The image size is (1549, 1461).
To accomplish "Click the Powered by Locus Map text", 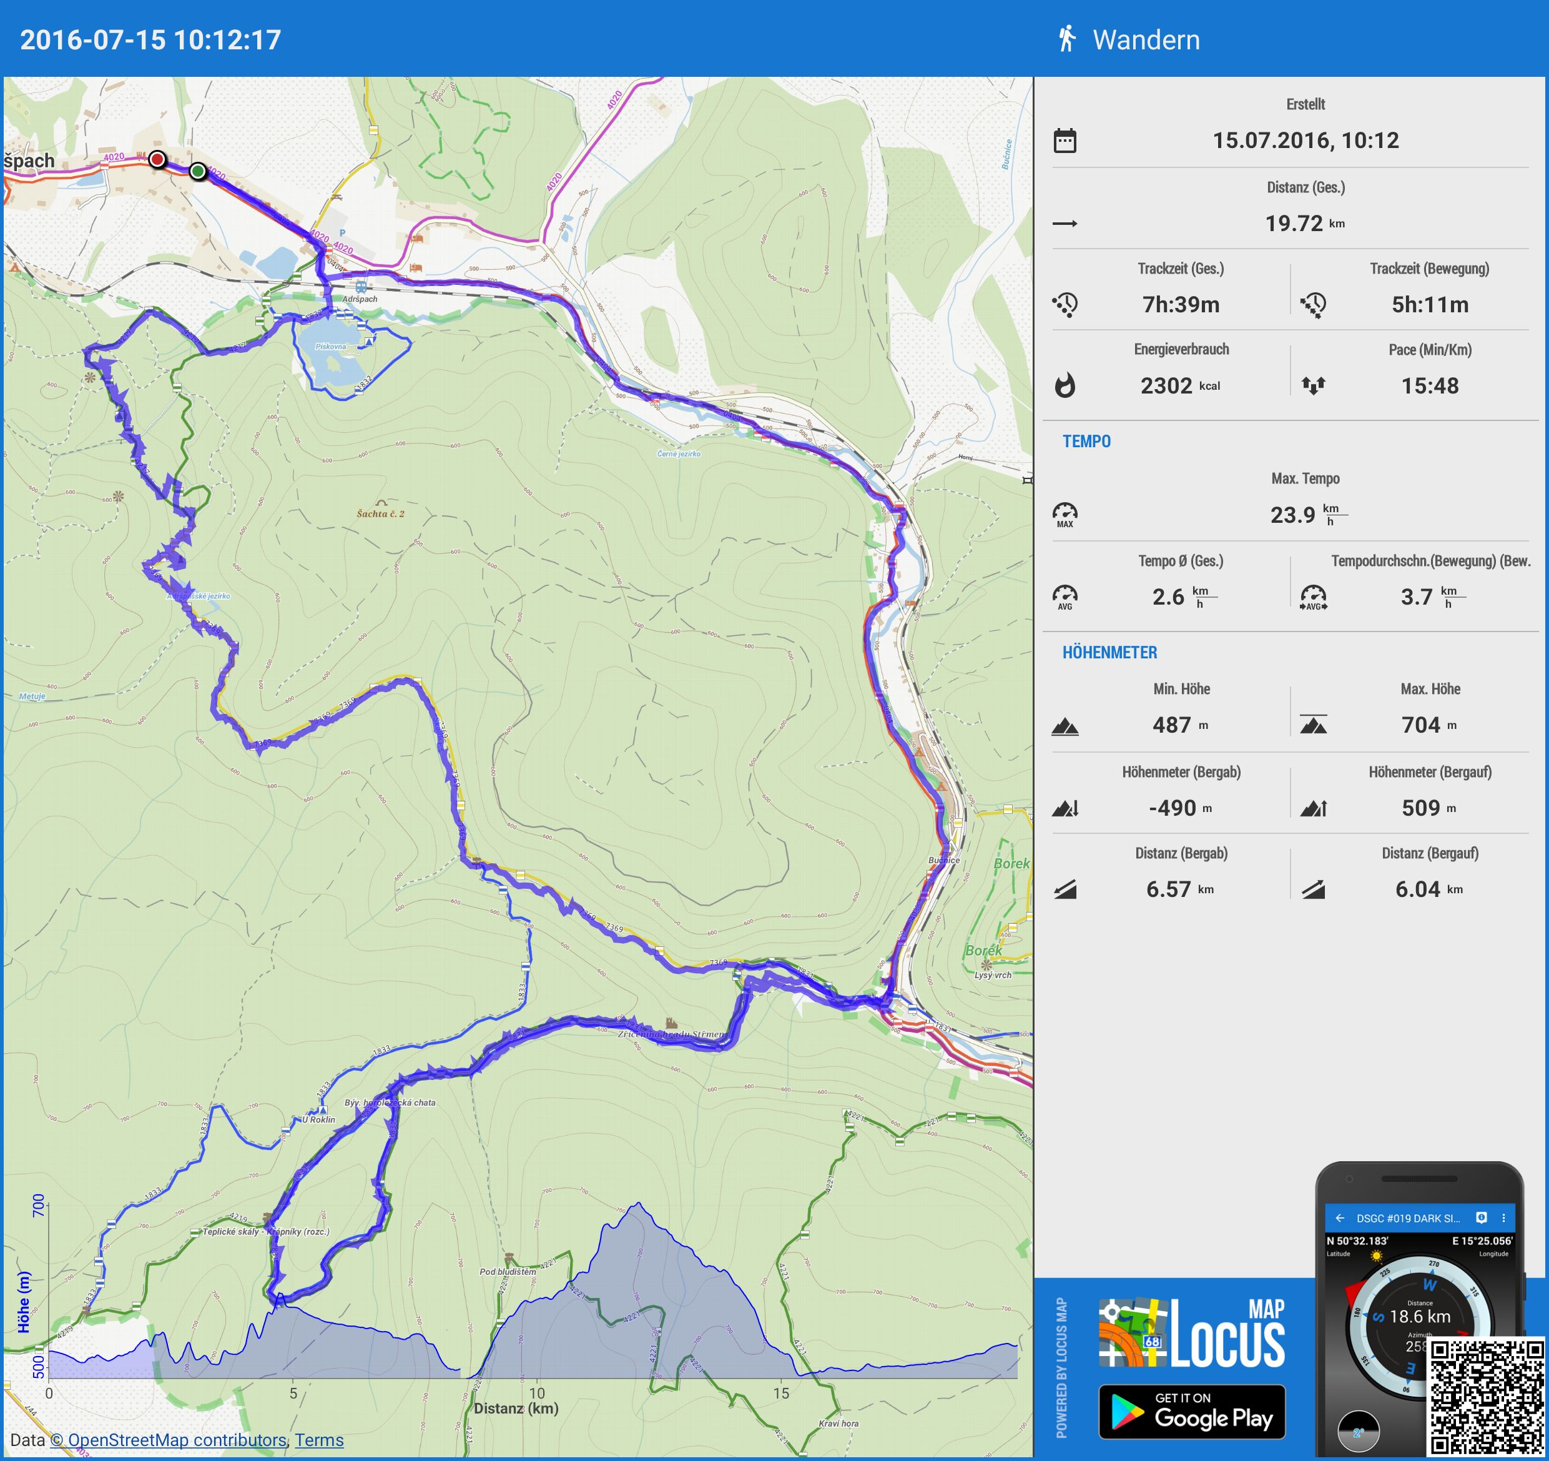I will coord(1061,1367).
